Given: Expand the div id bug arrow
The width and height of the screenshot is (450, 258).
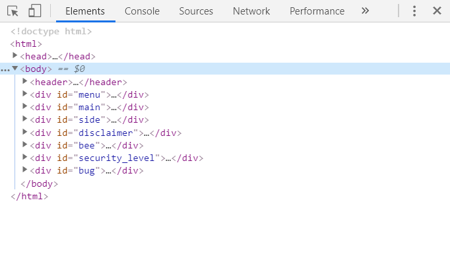Looking at the screenshot, I should point(24,170).
